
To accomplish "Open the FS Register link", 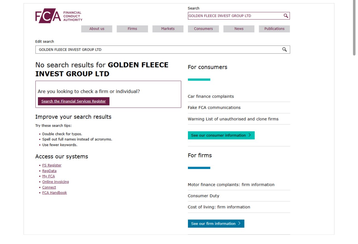I will click(x=52, y=165).
